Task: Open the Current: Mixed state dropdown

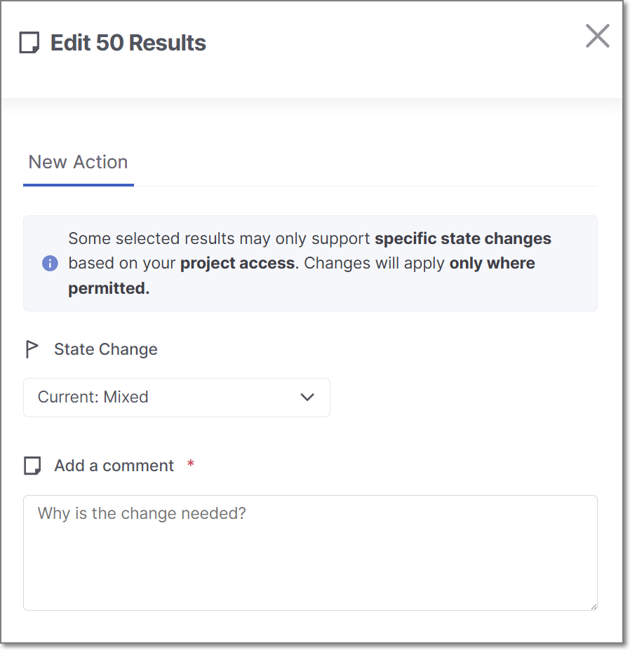Action: (x=176, y=398)
